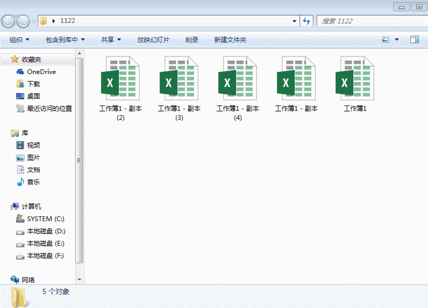Screen dimensions: 428x308
Task: Click the 文档 documents icon
Action: (x=20, y=169)
